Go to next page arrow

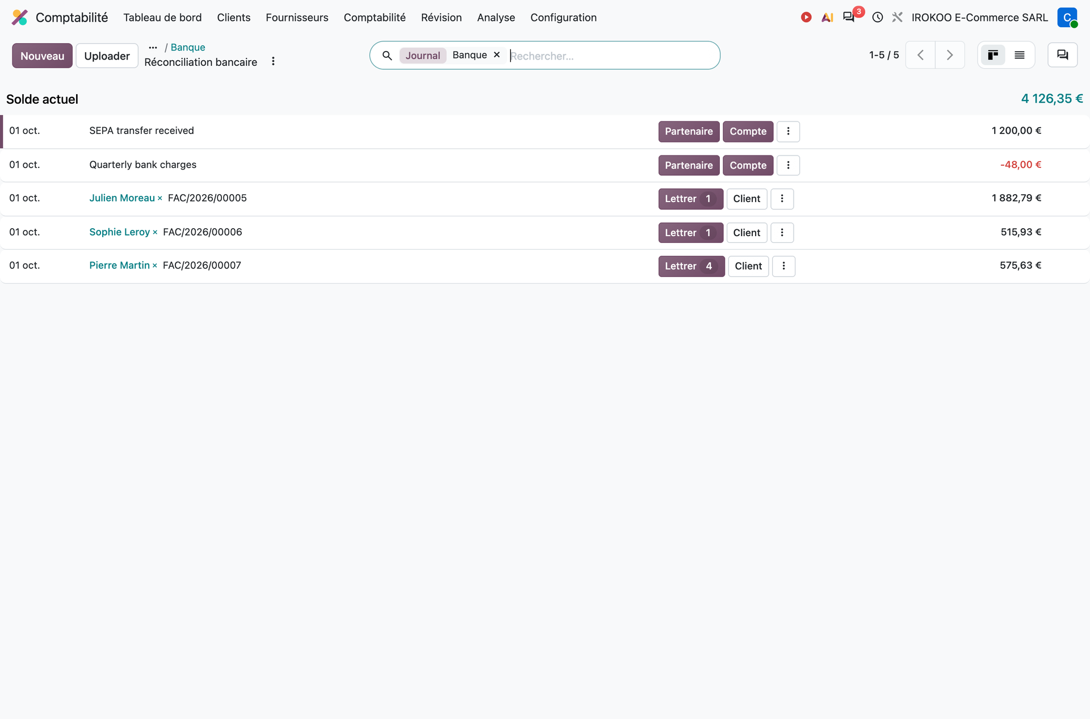950,55
